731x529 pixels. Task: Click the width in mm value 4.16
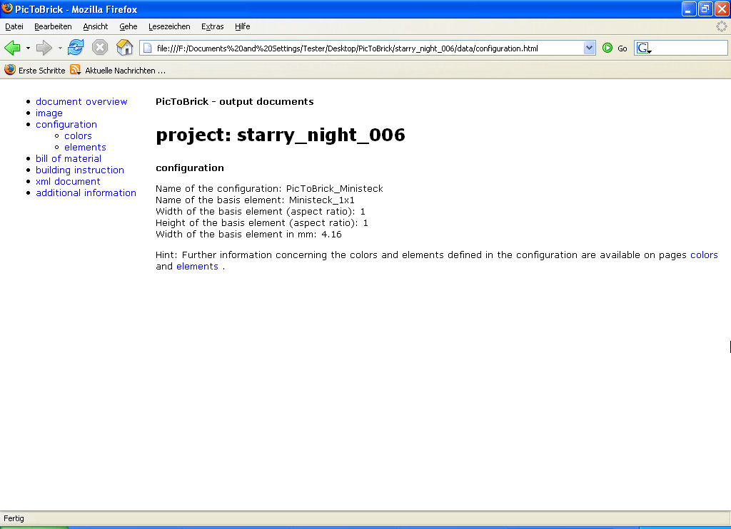point(331,235)
